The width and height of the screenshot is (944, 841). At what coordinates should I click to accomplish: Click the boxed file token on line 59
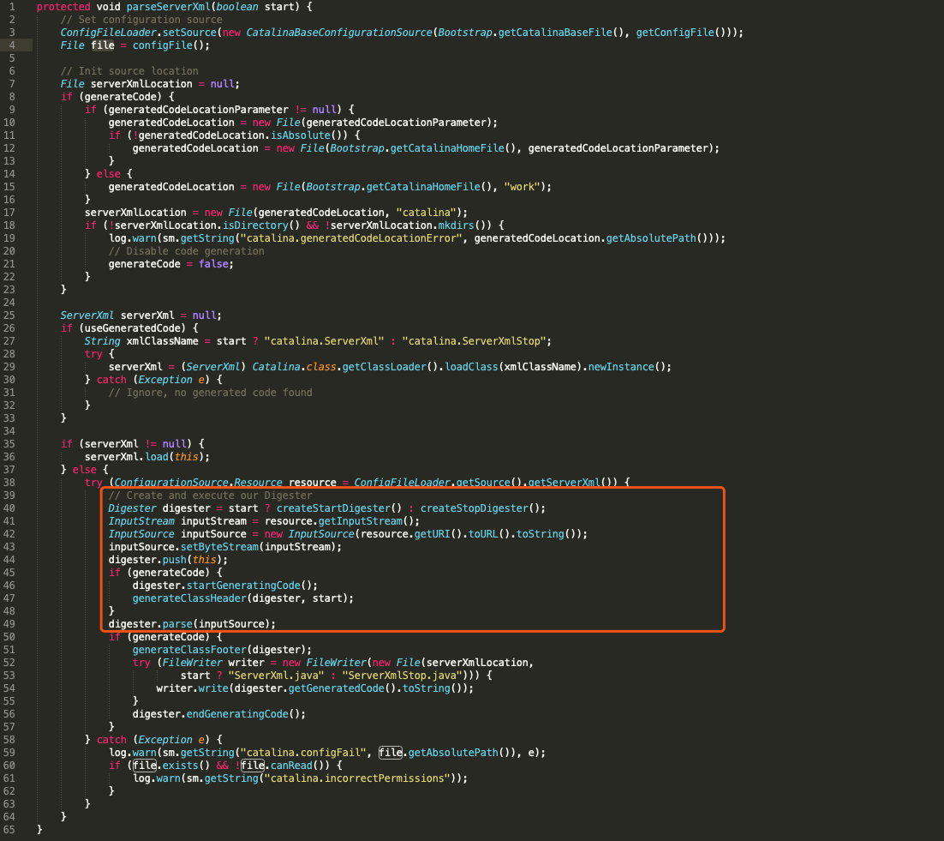(x=390, y=752)
